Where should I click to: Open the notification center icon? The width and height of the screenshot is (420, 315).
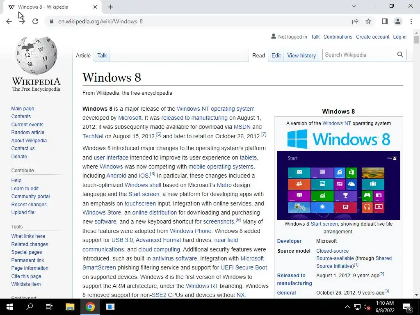tap(407, 307)
